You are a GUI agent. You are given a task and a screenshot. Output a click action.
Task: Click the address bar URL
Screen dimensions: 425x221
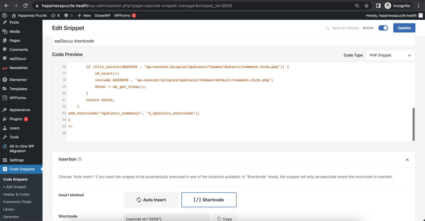coord(137,6)
